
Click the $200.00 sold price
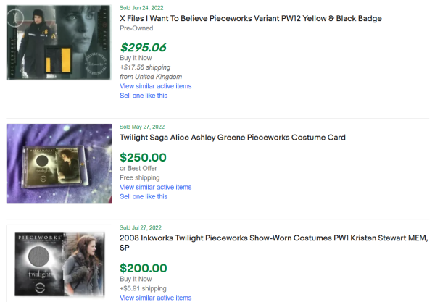(x=143, y=268)
